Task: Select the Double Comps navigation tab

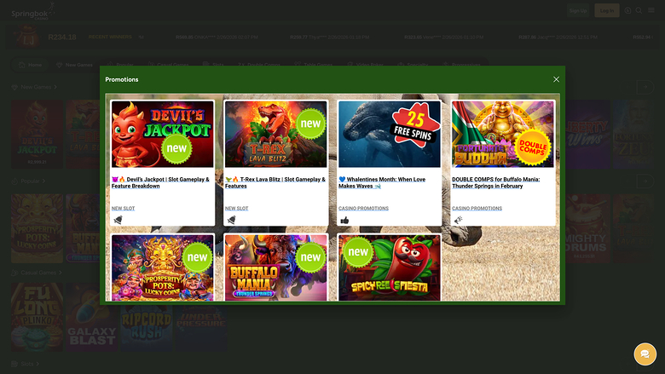Action: click(x=258, y=65)
